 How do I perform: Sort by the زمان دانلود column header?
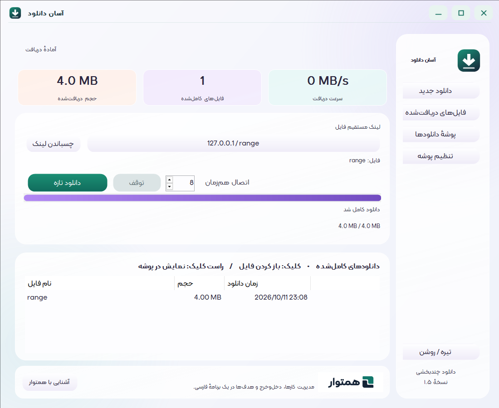click(x=267, y=283)
